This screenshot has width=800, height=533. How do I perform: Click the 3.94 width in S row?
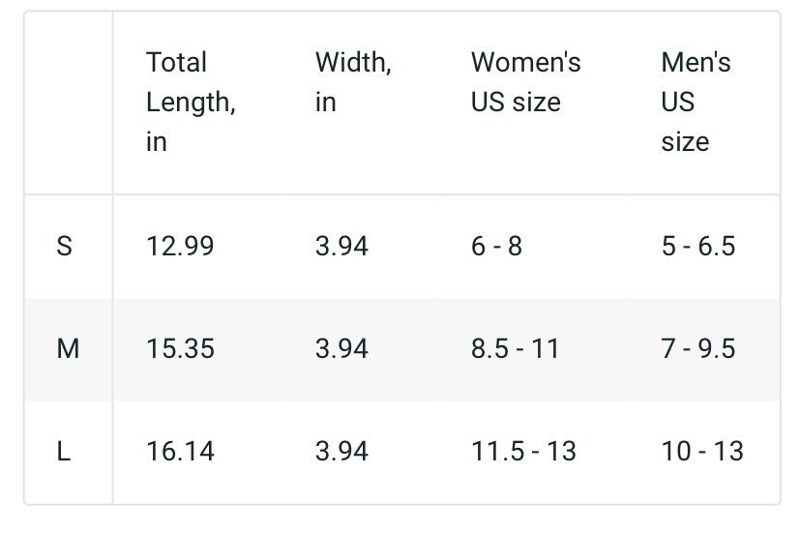coord(341,247)
